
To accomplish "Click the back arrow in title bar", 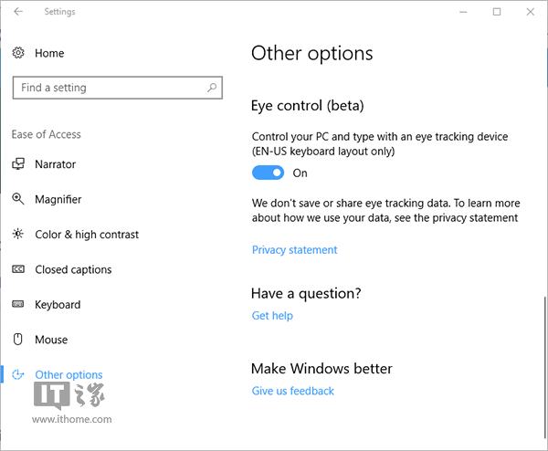I will [18, 12].
